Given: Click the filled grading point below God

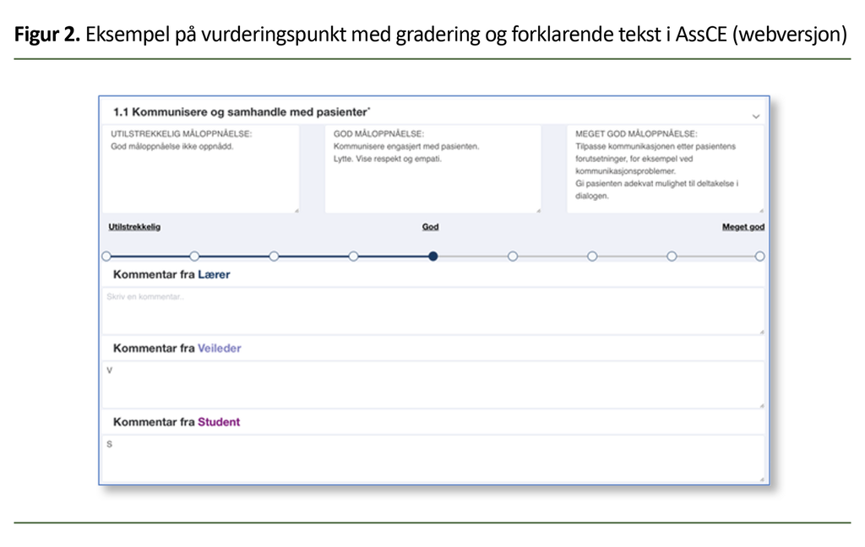Looking at the screenshot, I should click(x=433, y=256).
